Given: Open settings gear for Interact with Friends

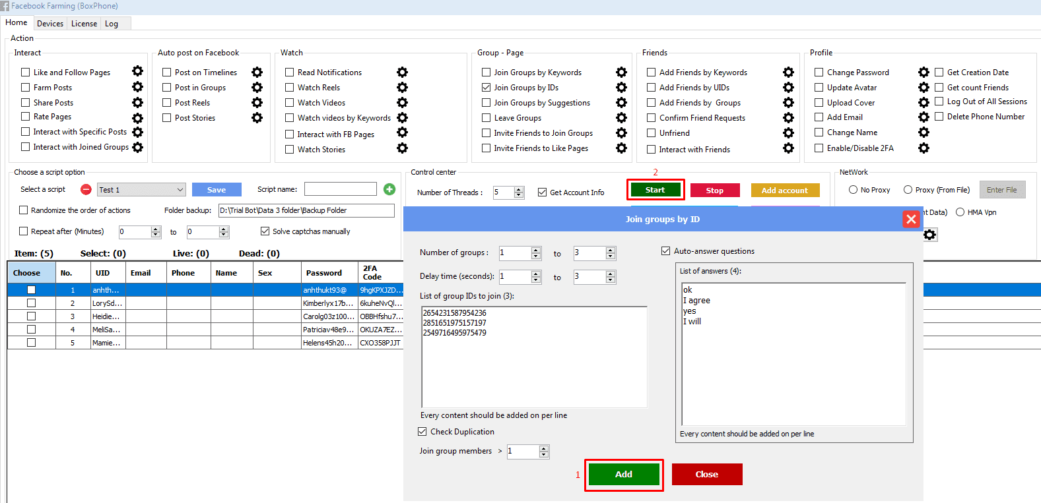Looking at the screenshot, I should [x=788, y=148].
